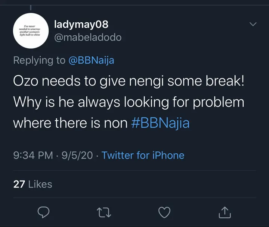Tap the line "Why is he always looking for problem"
Screen dimensions: 269x227
tap(129, 102)
